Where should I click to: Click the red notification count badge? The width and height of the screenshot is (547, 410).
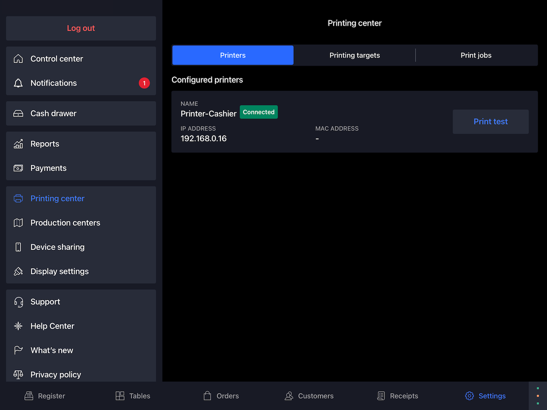pyautogui.click(x=144, y=83)
